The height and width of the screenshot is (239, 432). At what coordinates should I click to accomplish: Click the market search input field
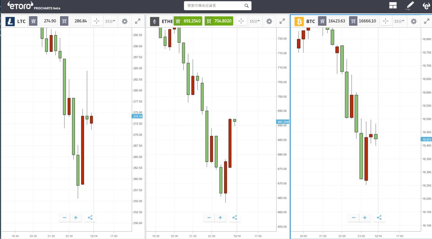coord(214,6)
